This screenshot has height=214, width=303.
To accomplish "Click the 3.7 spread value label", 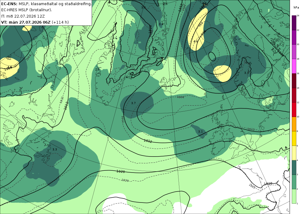I will click(133, 103).
